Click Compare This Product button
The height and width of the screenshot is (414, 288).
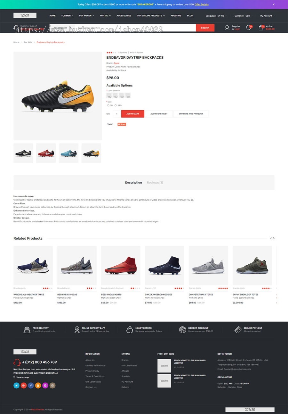191,114
